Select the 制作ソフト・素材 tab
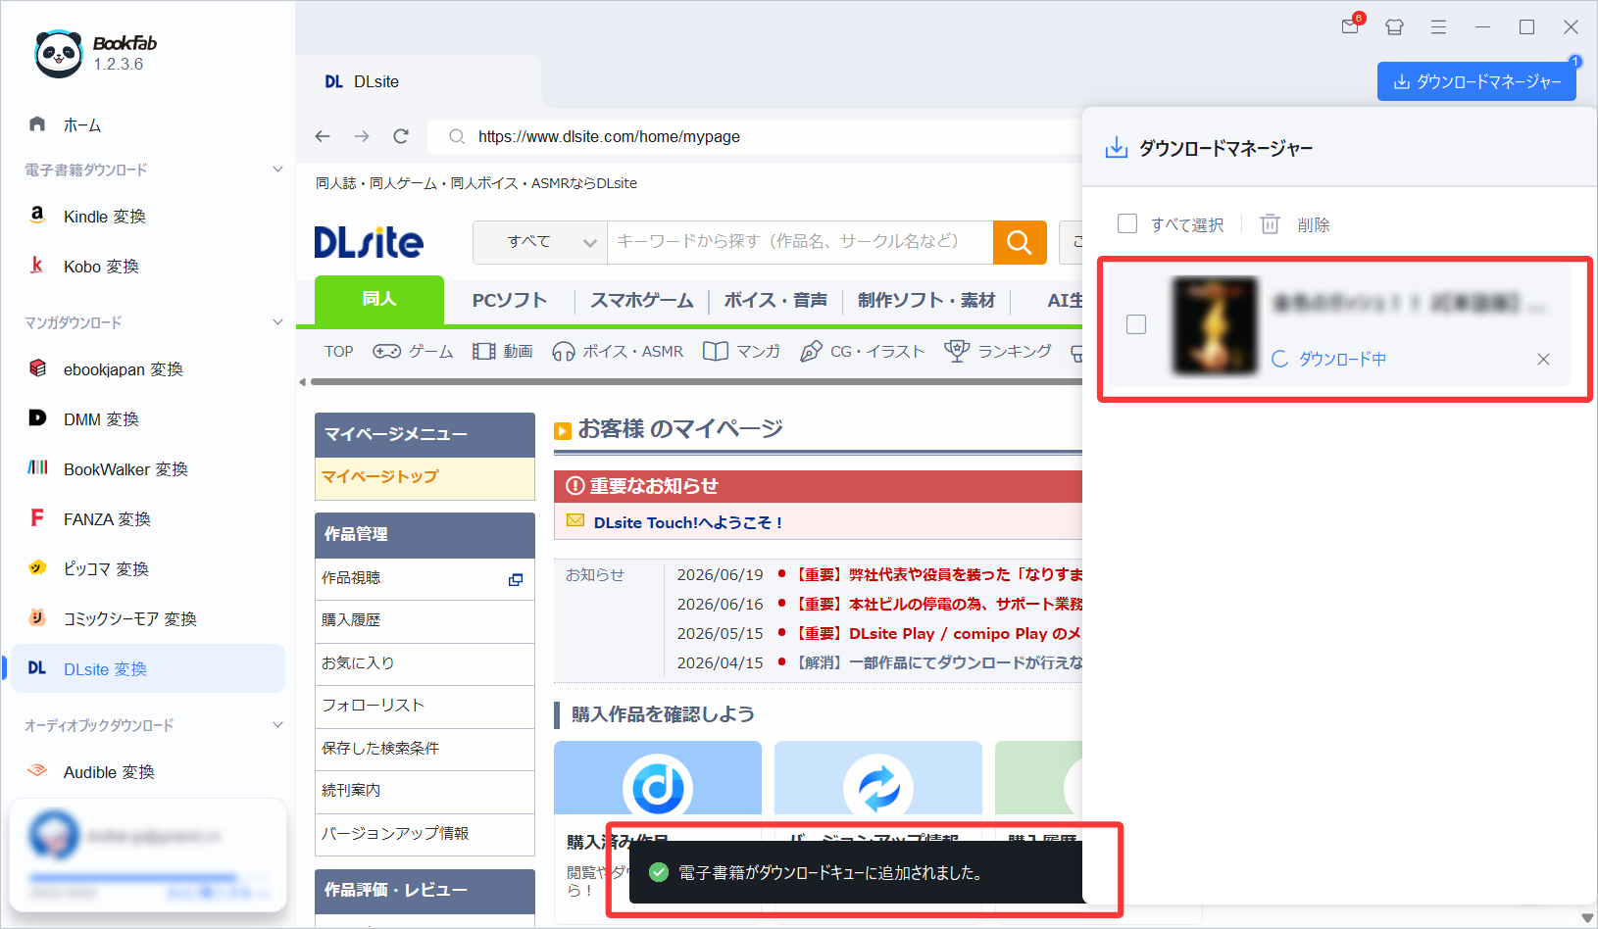The image size is (1598, 929). coord(925,301)
